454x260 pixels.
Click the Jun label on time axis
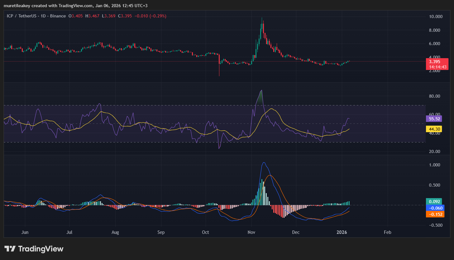[25, 232]
